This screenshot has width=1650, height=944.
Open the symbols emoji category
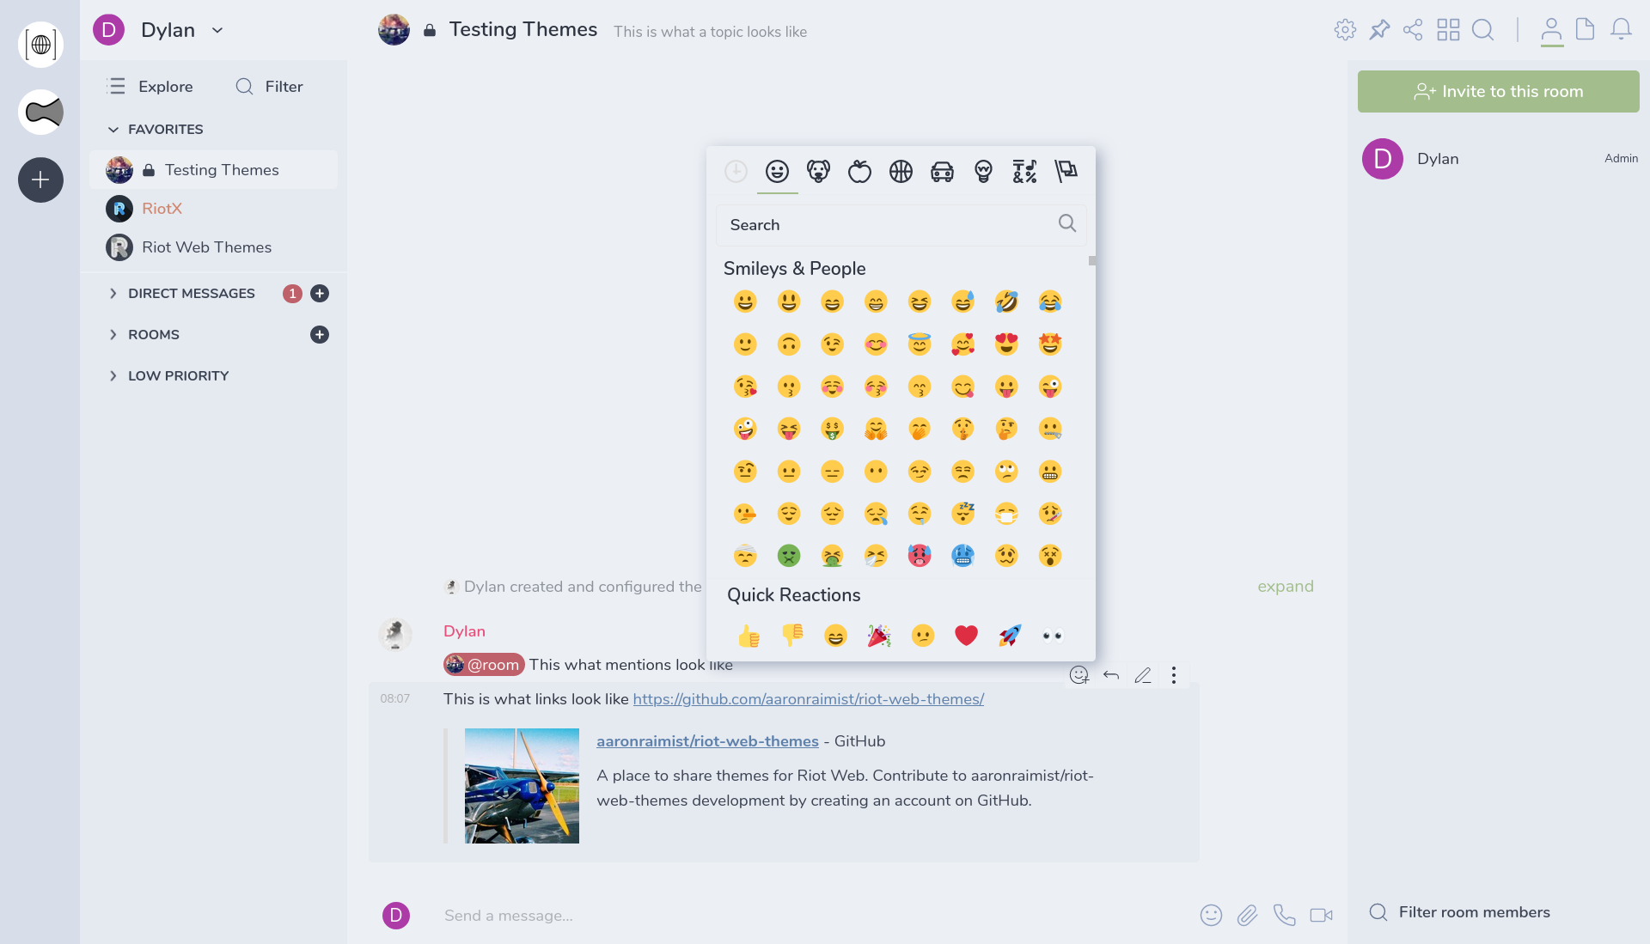tap(1024, 171)
